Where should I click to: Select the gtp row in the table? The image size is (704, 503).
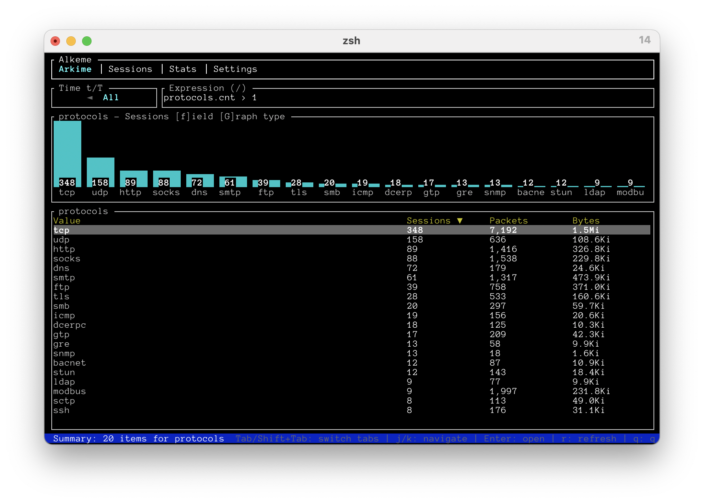pos(352,334)
